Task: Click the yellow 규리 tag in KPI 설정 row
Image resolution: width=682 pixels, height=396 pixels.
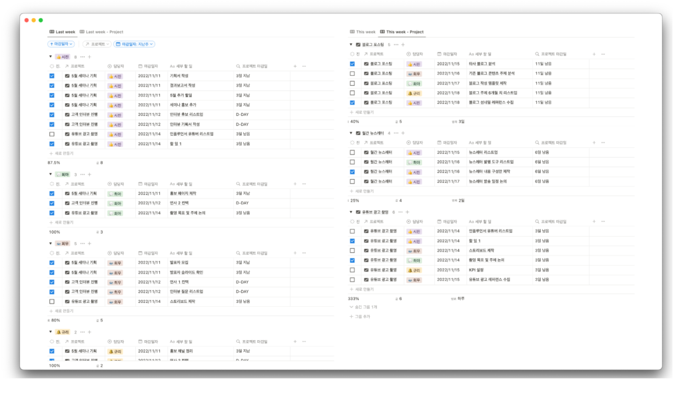Action: [x=414, y=270]
